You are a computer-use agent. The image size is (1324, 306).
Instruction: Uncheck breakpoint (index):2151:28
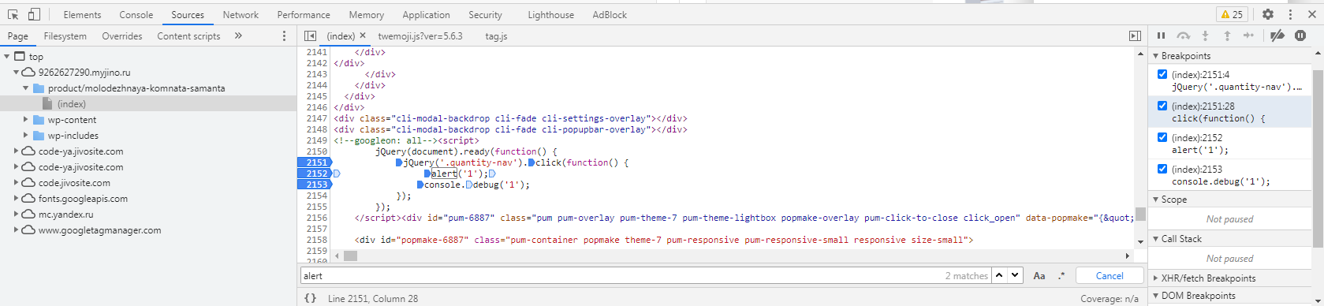click(1162, 106)
